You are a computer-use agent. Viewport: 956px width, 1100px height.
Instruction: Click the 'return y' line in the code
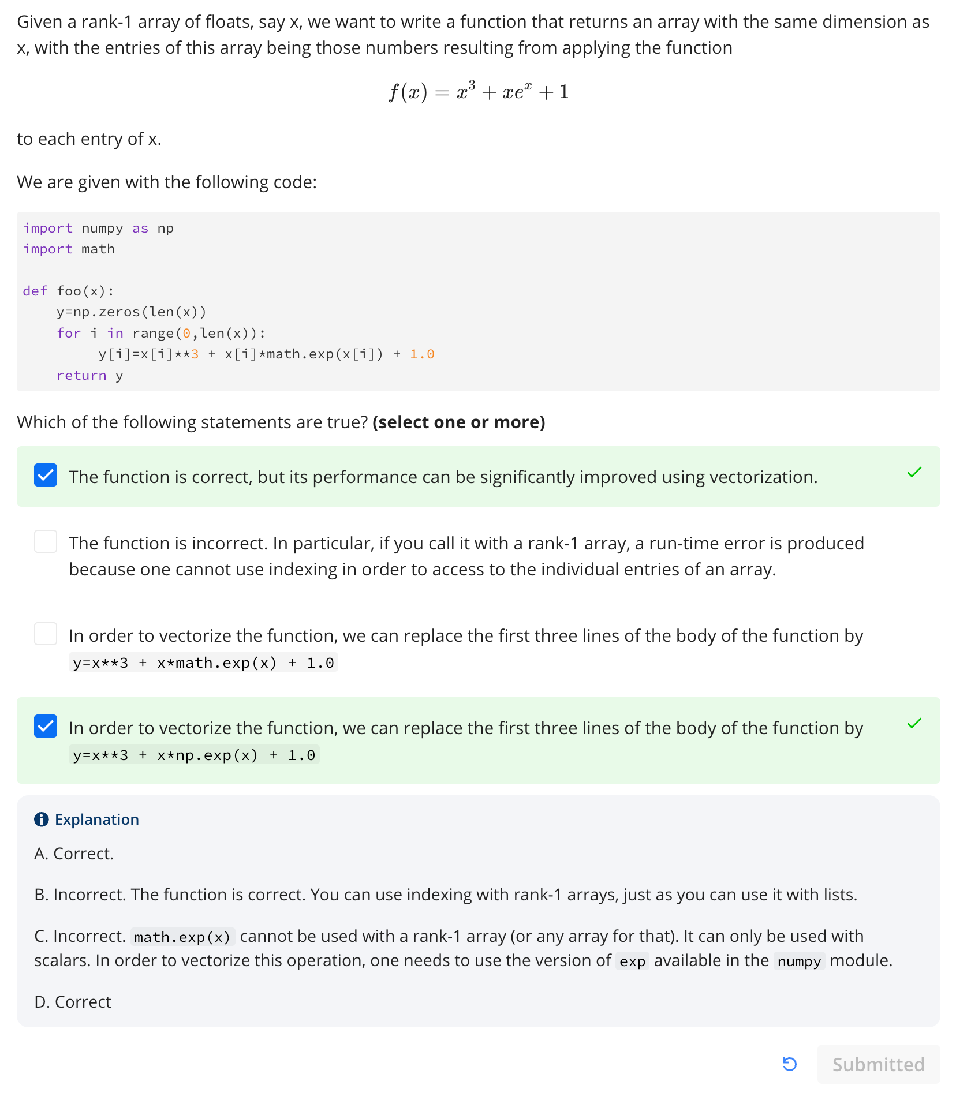pyautogui.click(x=89, y=375)
